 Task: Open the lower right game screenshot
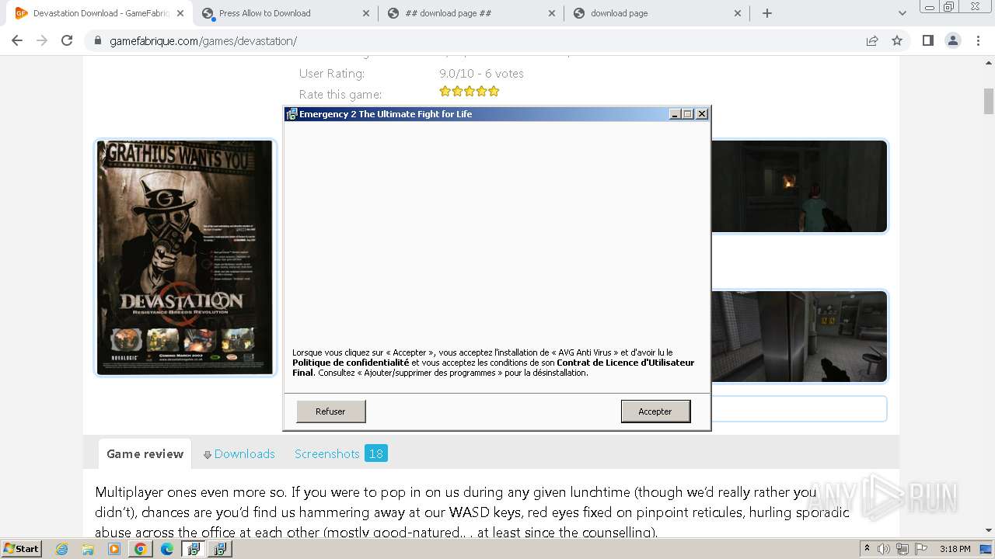pos(799,337)
